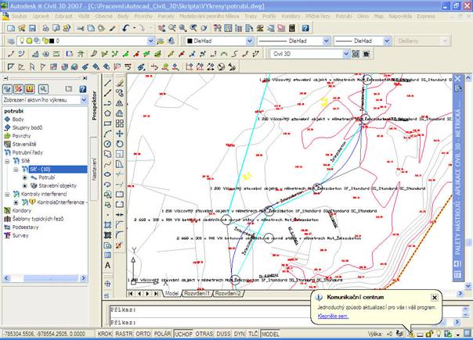
Task: Select the Multiline Text A tool
Action: (108, 265)
